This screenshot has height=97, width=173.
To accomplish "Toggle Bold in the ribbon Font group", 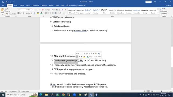I will click(18, 13).
